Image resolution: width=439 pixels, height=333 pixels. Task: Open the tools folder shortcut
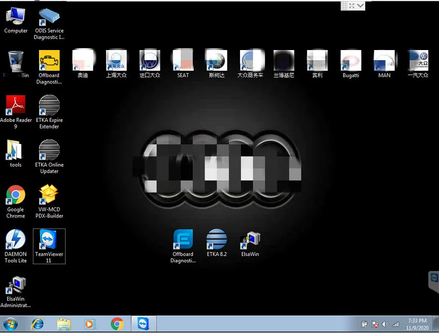tap(16, 153)
